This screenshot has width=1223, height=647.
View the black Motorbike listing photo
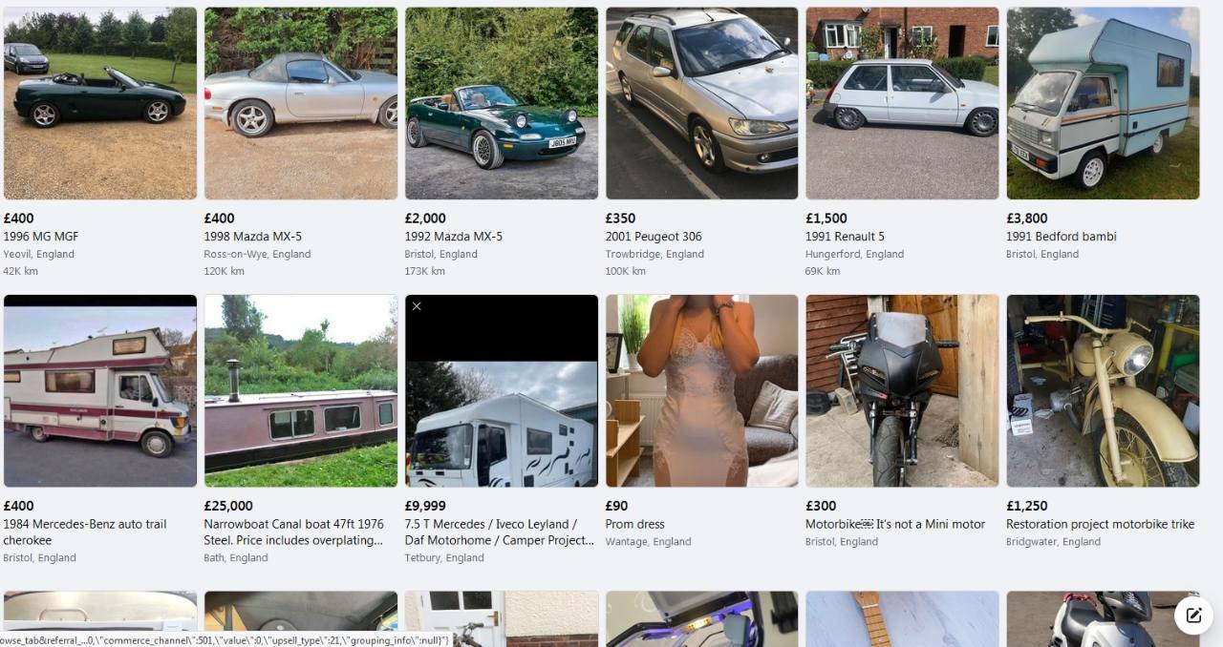click(x=902, y=391)
